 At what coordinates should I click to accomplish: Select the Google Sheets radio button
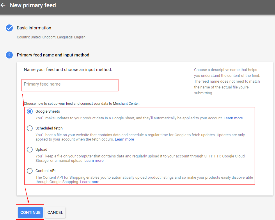click(30, 111)
